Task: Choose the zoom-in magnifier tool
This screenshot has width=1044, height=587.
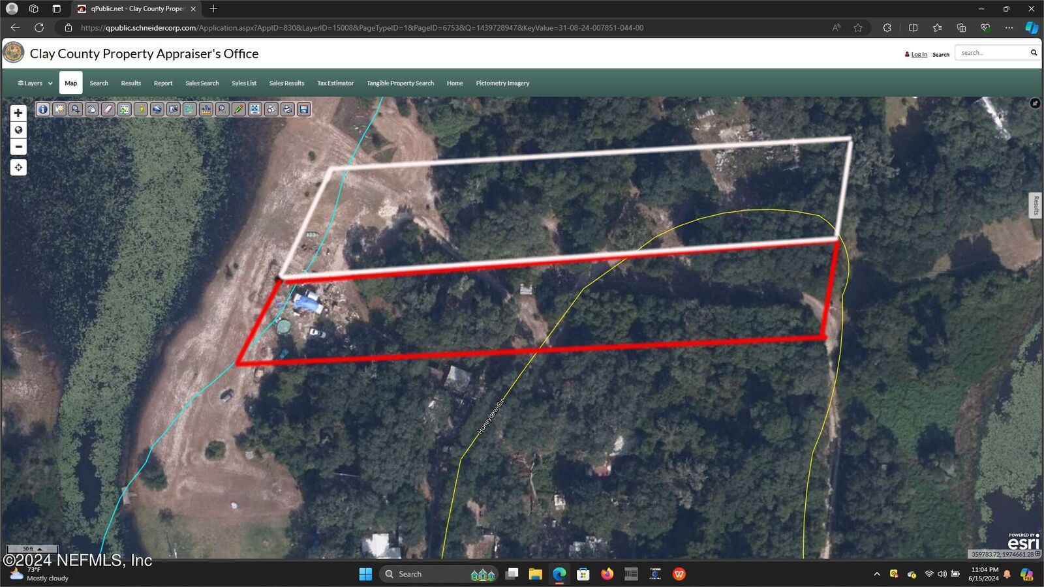Action: tap(76, 110)
